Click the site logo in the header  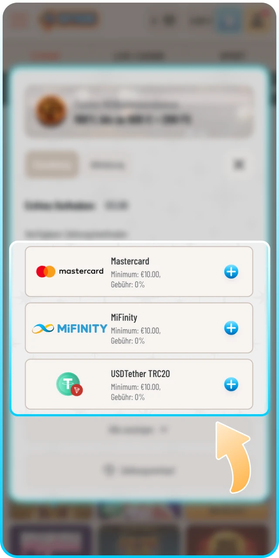[70, 20]
